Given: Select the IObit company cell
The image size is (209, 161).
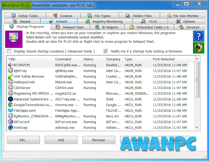Looking at the screenshot, I should coord(110,99).
